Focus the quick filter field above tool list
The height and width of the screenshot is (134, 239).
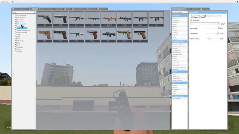[x=180, y=12]
